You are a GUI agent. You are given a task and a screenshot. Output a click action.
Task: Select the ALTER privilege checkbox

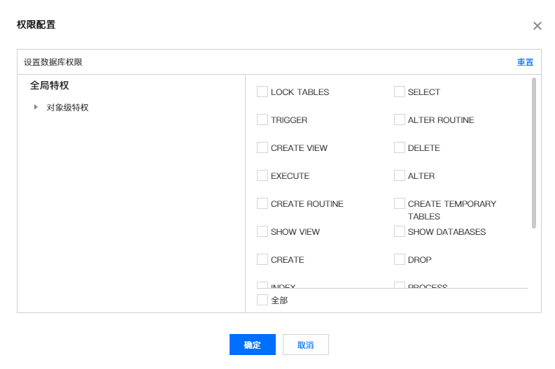click(400, 175)
